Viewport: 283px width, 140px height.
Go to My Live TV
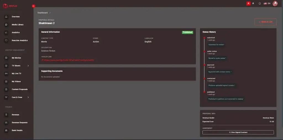[x=16, y=74]
